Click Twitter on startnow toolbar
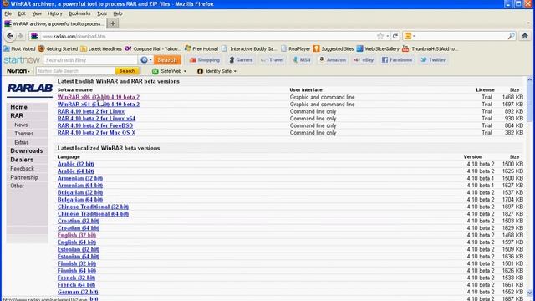The width and height of the screenshot is (535, 301). coord(433,59)
